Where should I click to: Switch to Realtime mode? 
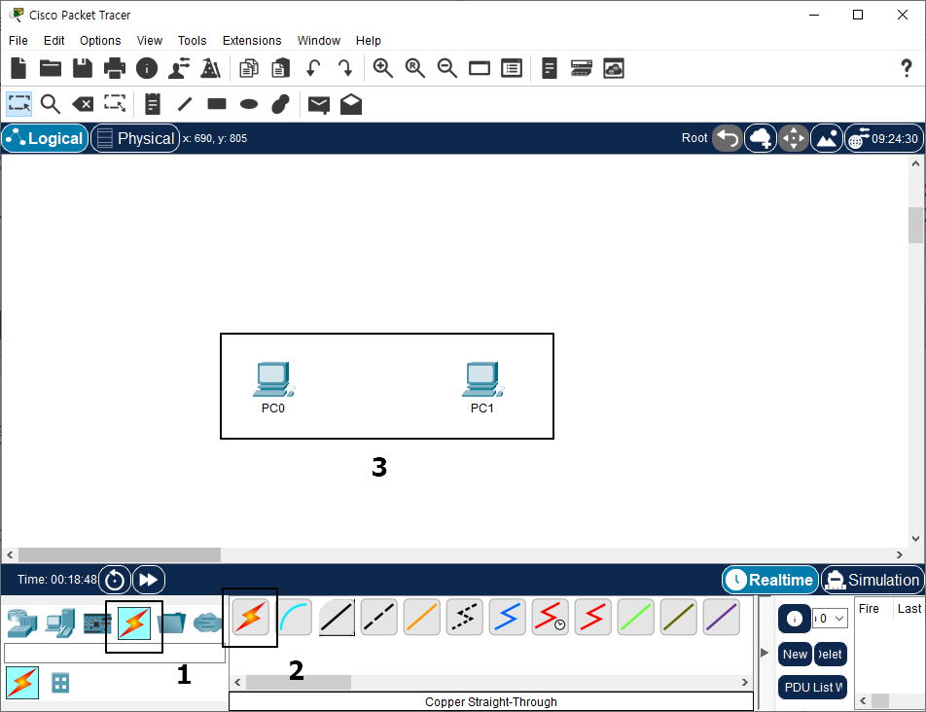click(x=770, y=580)
